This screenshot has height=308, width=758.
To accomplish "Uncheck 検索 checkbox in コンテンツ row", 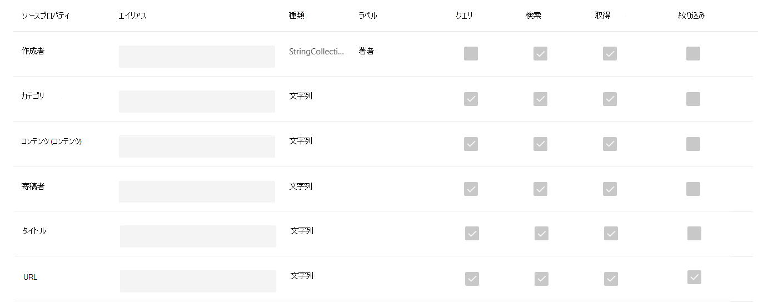I will click(540, 144).
